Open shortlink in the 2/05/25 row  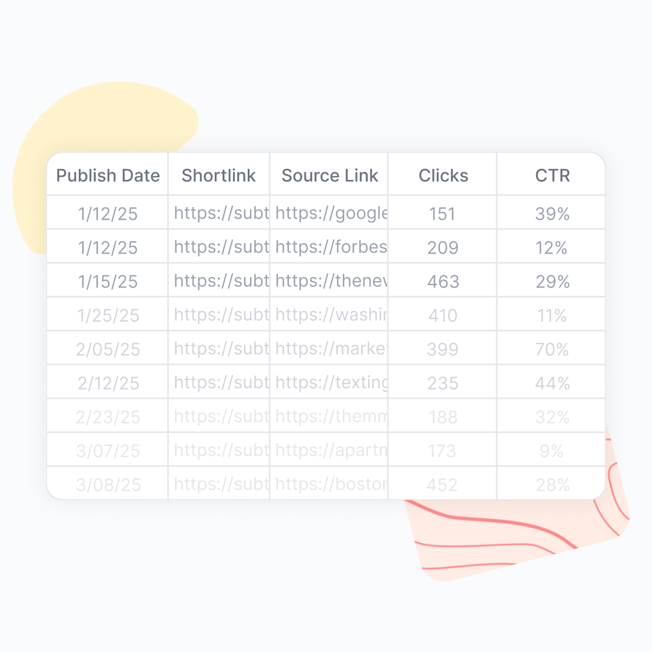221,349
